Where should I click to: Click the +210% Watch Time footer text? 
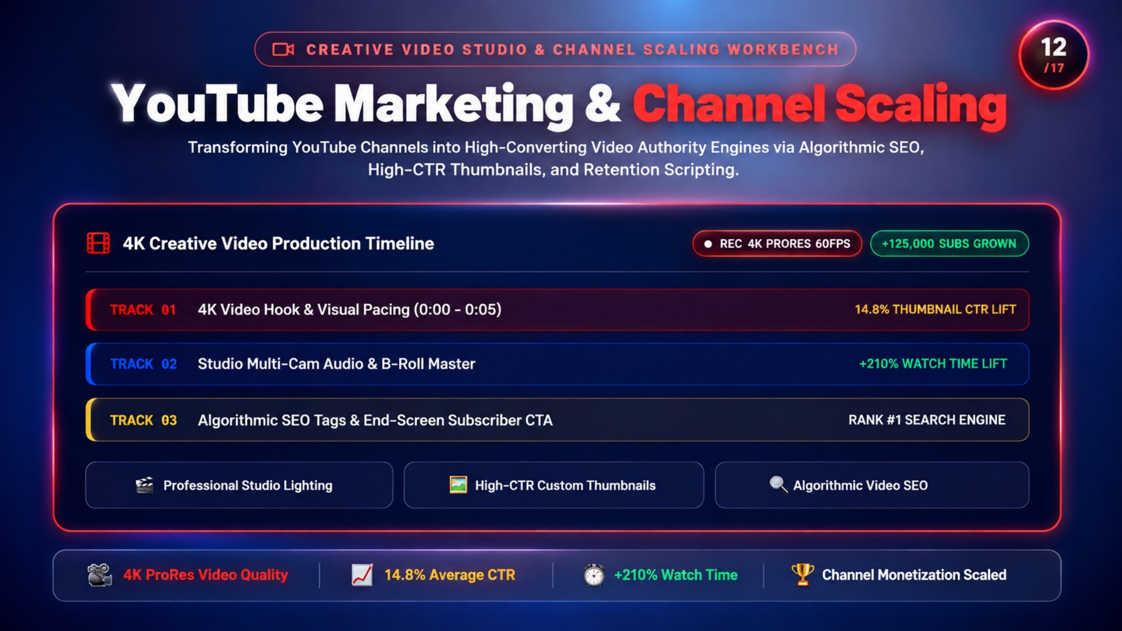(x=676, y=575)
